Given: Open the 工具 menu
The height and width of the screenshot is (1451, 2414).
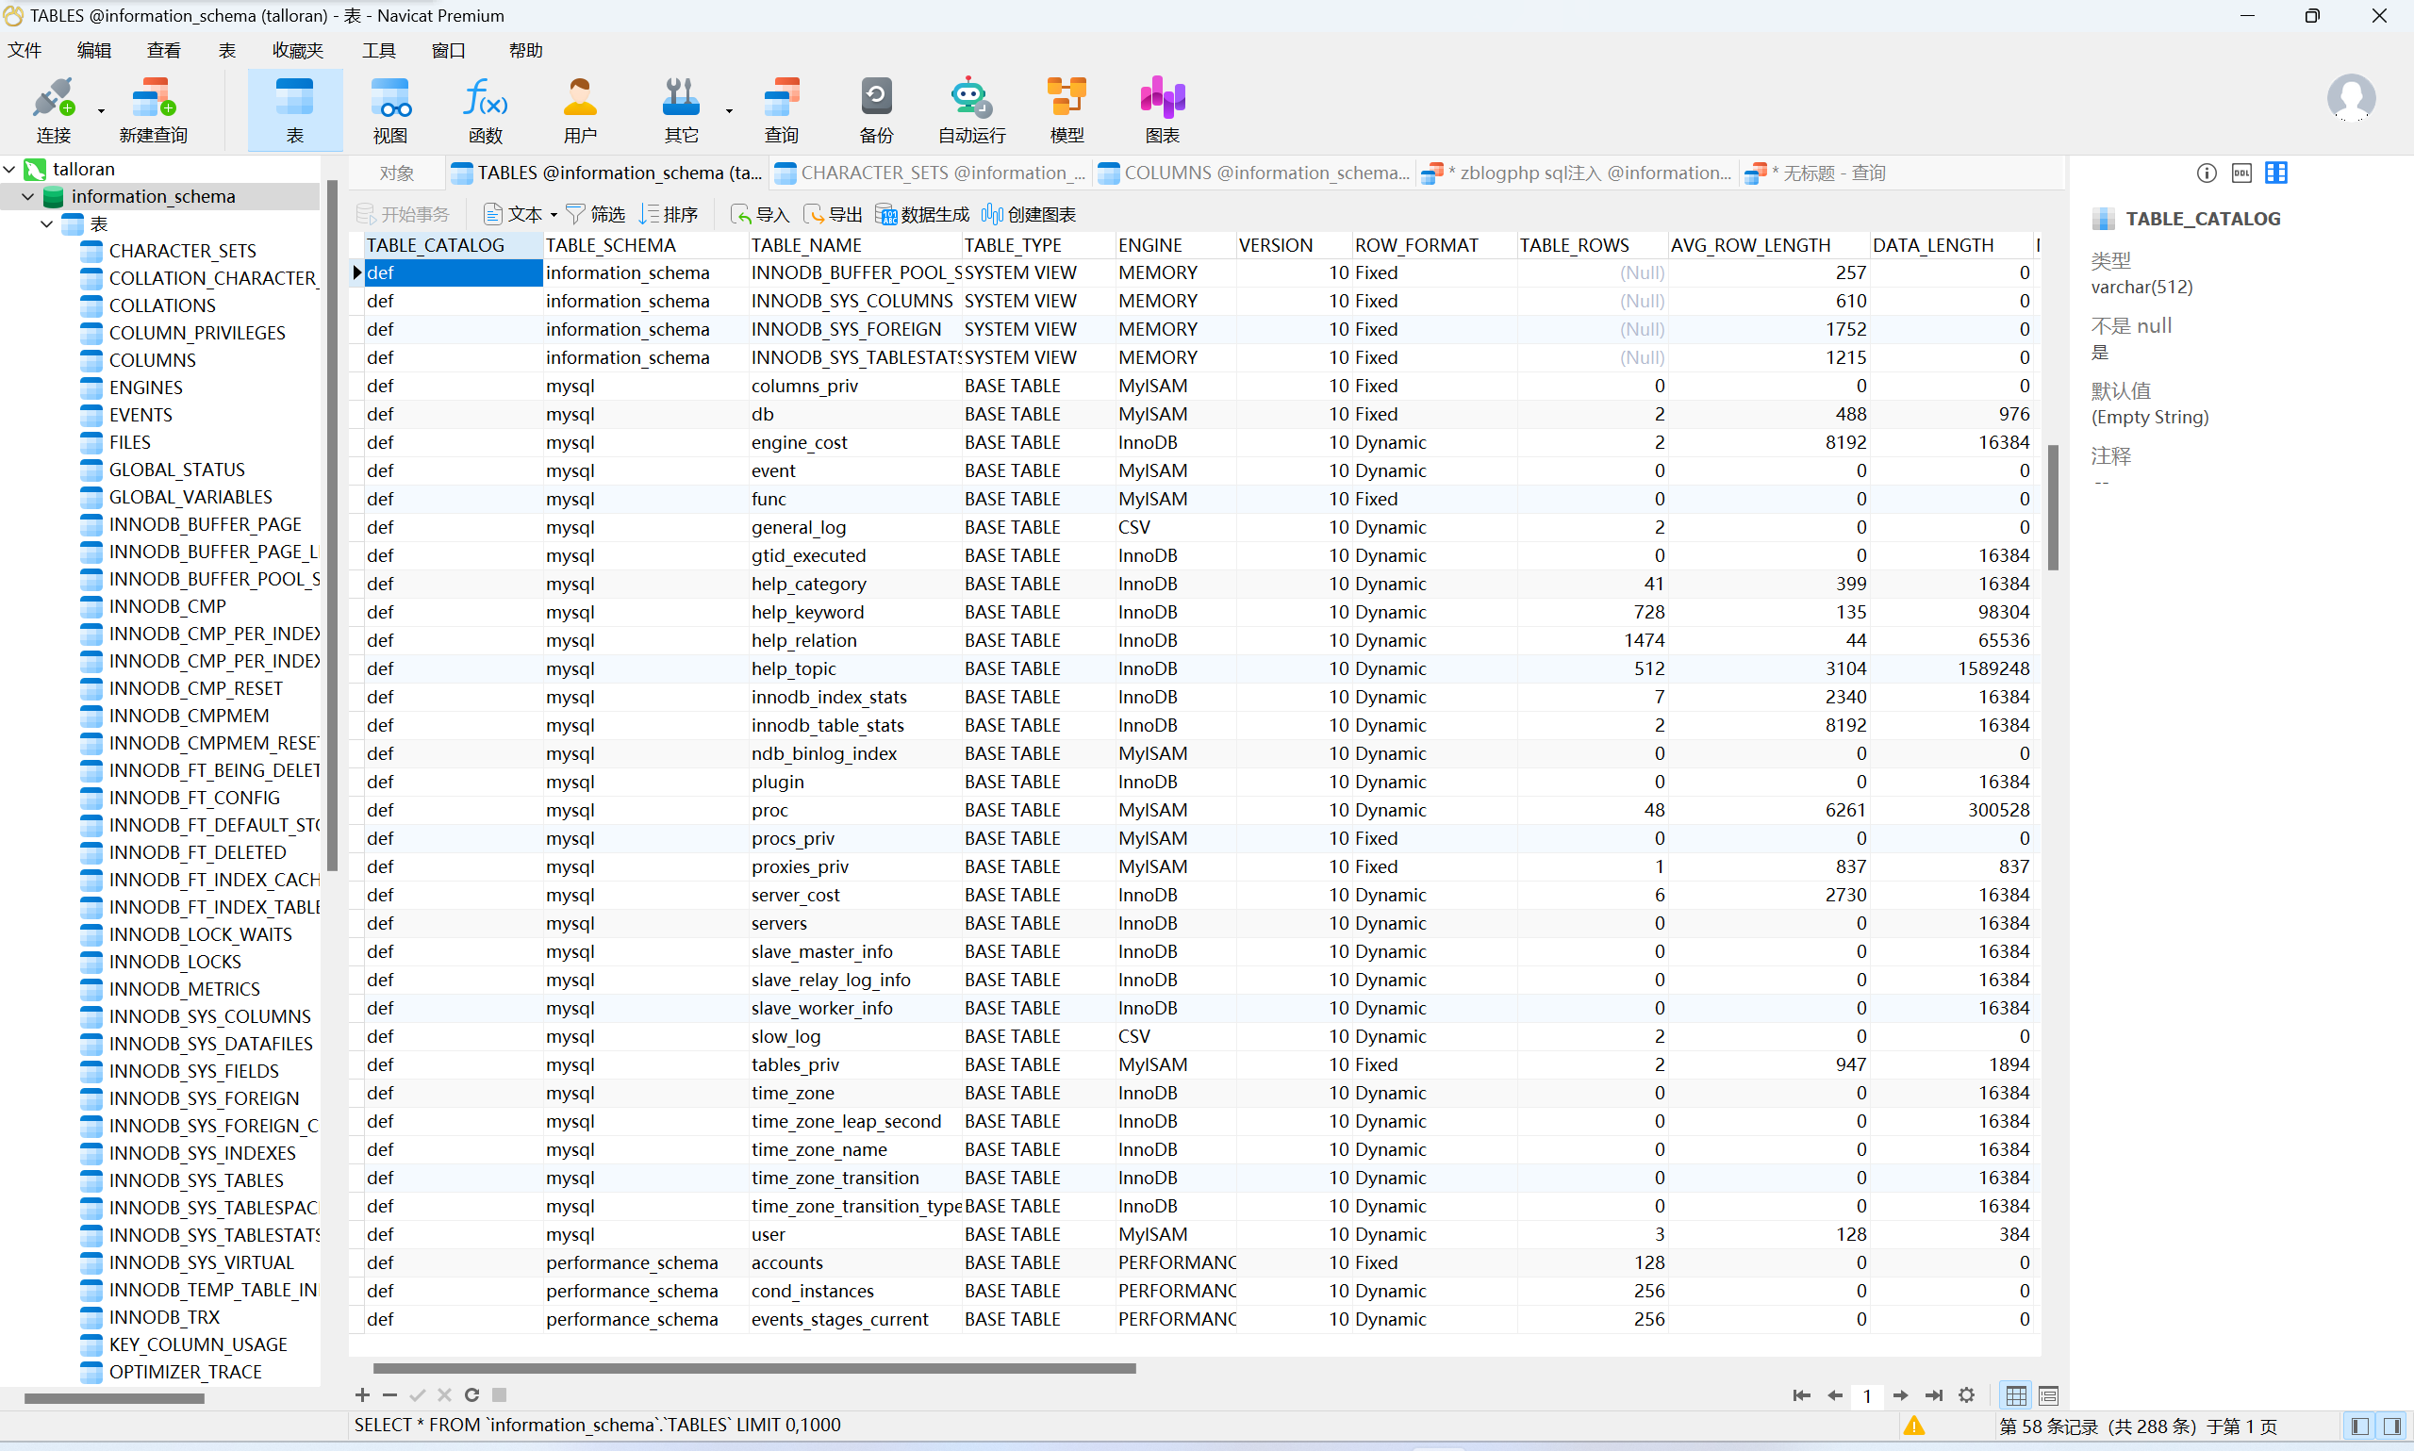Looking at the screenshot, I should [378, 51].
